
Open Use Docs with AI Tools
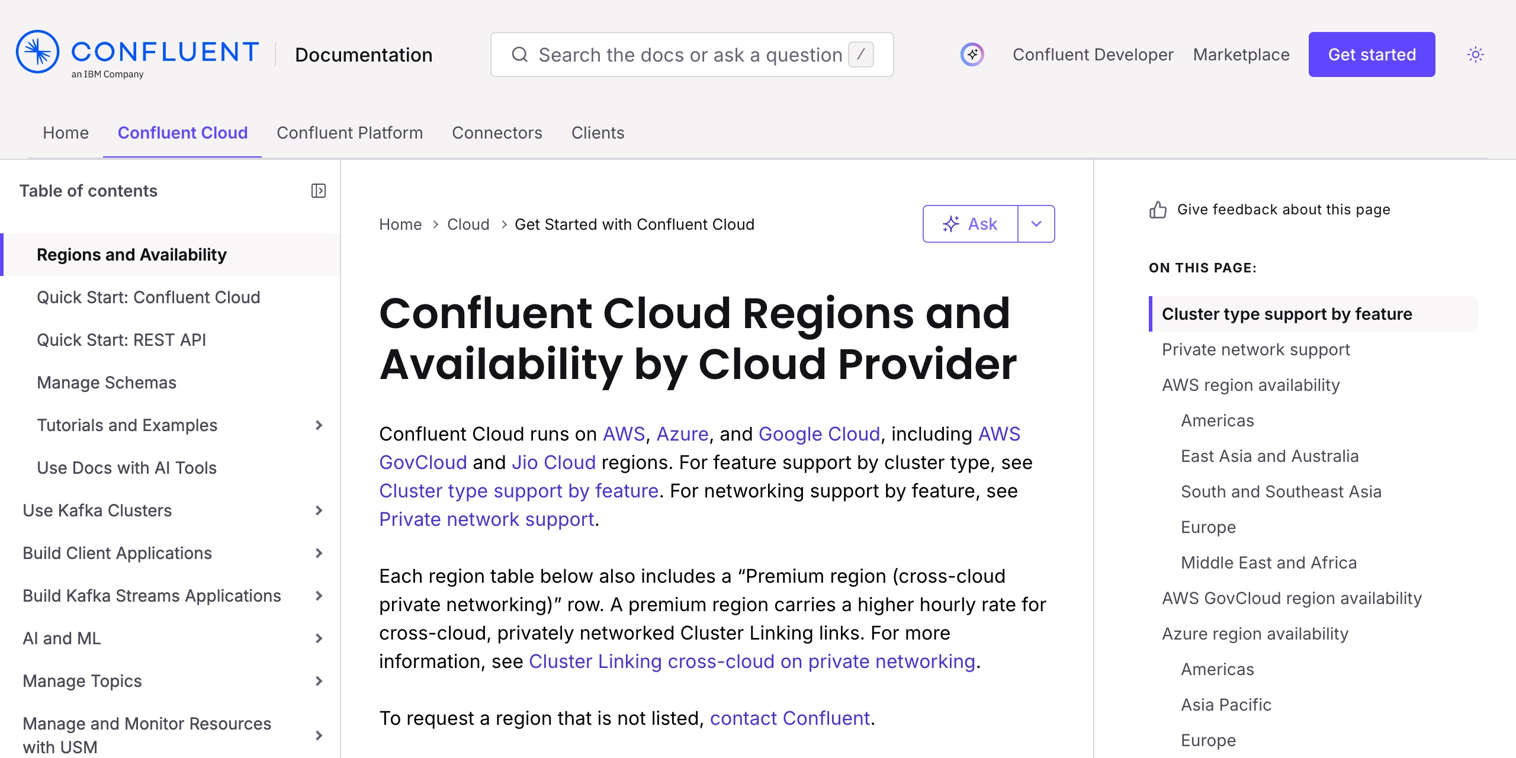(127, 468)
